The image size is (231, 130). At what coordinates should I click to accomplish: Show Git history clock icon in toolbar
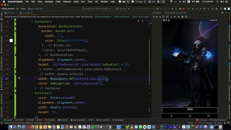pos(204,9)
